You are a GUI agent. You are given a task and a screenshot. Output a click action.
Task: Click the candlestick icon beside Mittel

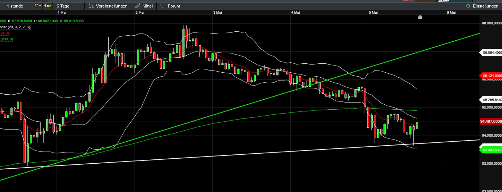pyautogui.click(x=138, y=6)
